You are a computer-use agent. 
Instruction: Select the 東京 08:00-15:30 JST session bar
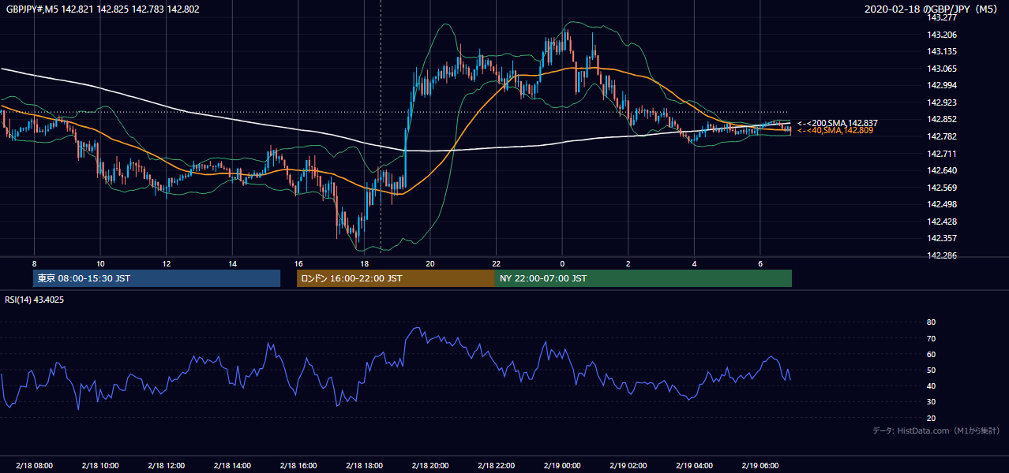[156, 278]
